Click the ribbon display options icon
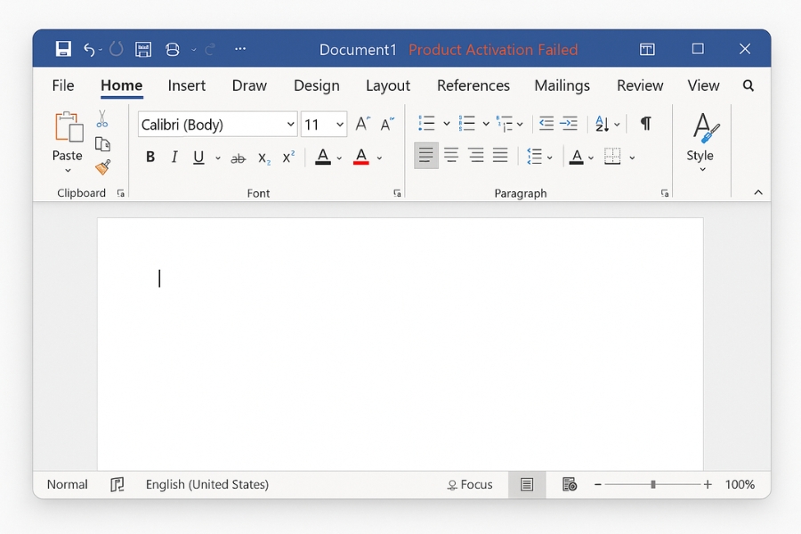Viewport: 801px width, 534px height. point(647,50)
